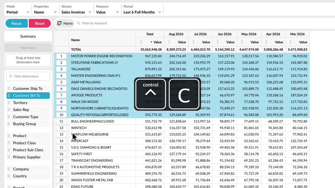Open the Measure dropdown showing Value
Screen dimensions: 335x188
coord(107,9)
